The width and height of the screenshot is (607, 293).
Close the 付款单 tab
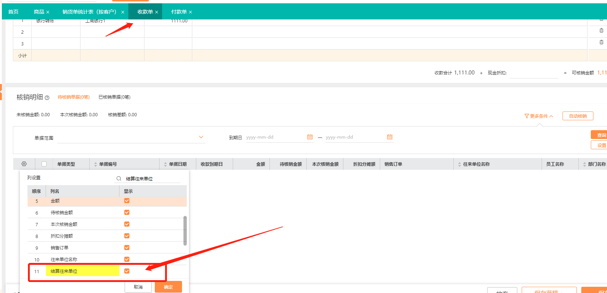coord(190,12)
